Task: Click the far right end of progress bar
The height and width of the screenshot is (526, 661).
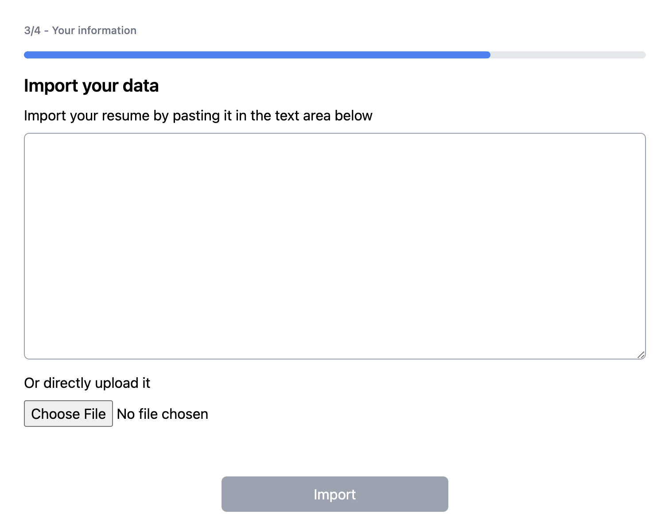Action: [644, 55]
